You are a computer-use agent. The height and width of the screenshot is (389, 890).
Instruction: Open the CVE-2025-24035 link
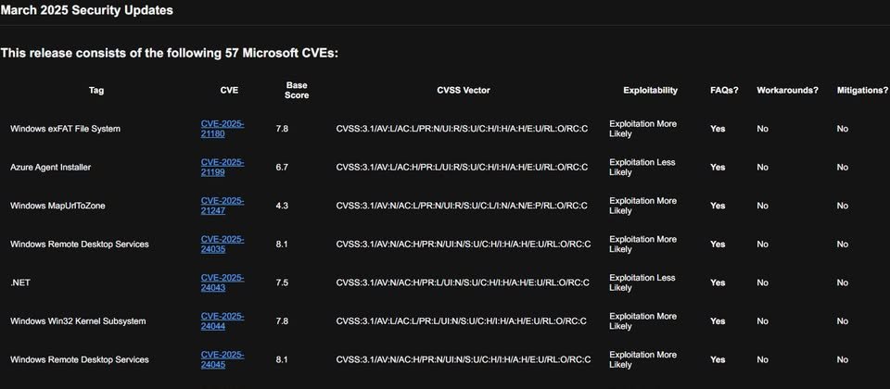coord(222,245)
